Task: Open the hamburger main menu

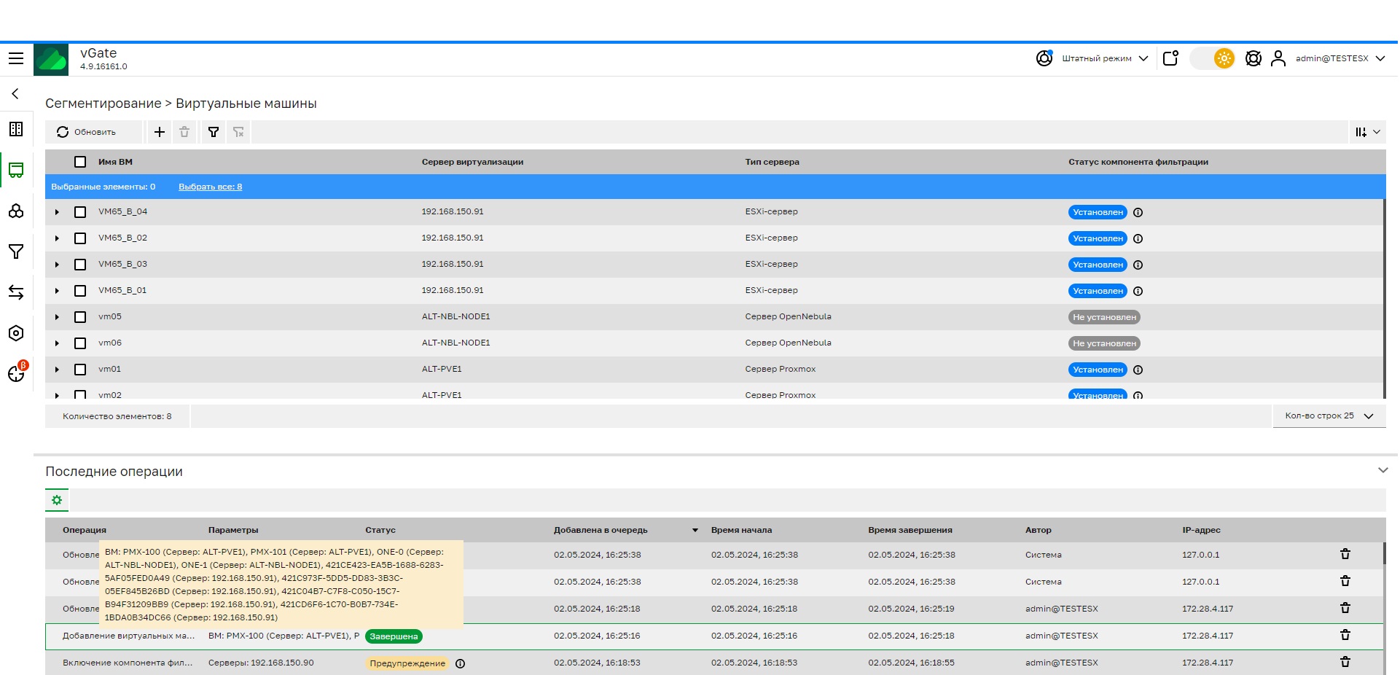Action: coord(16,58)
